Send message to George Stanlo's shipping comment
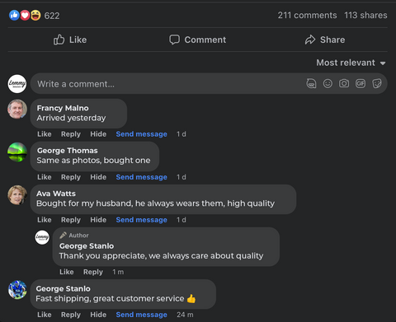This screenshot has width=396, height=322. (141, 315)
